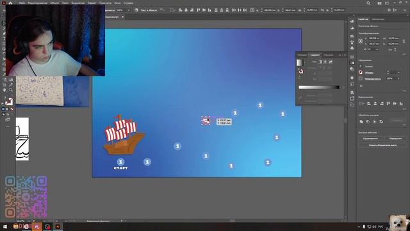
Task: Click gradient ramp slider in Gradient panel
Action: tap(319, 87)
